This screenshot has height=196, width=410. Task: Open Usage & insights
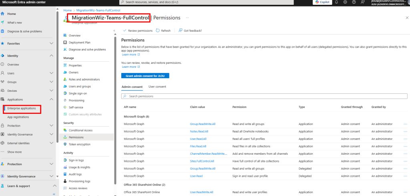click(80, 167)
